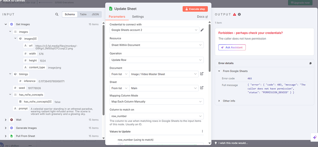Viewport: 318px width, 147px height.
Task: Click the seed number type icon
Action: pyautogui.click(x=16, y=88)
